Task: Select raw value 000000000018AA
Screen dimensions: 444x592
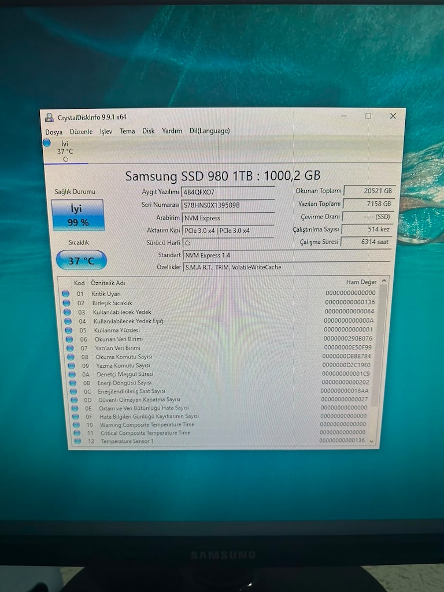Action: [x=345, y=391]
